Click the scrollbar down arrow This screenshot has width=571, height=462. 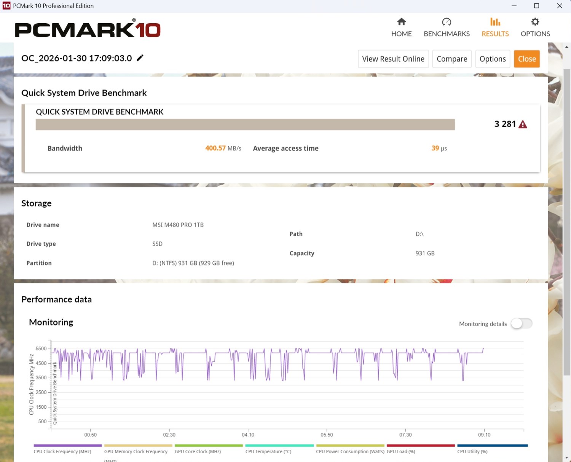click(x=567, y=457)
